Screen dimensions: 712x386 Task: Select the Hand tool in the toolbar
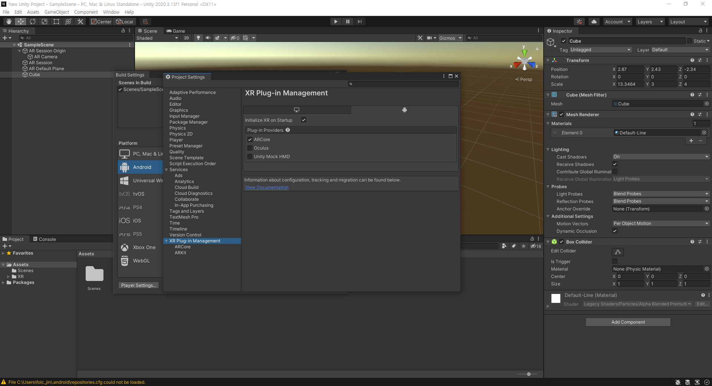point(9,22)
